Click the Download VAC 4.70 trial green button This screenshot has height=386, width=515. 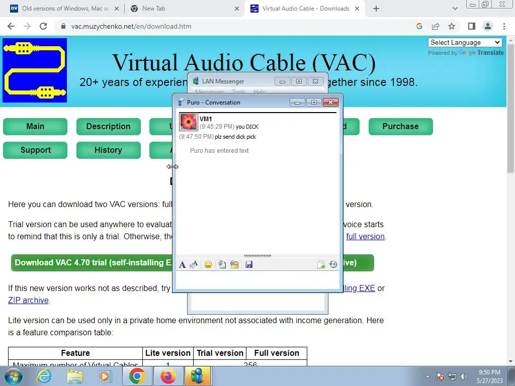pos(92,262)
